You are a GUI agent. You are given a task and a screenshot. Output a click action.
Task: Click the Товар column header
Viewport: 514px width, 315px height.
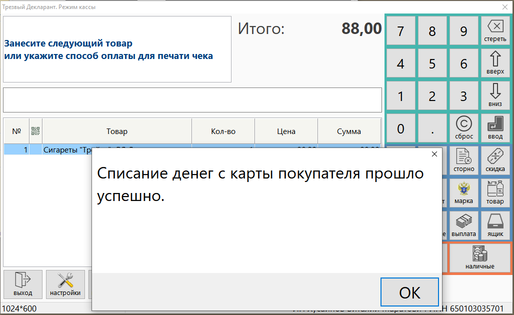116,131
